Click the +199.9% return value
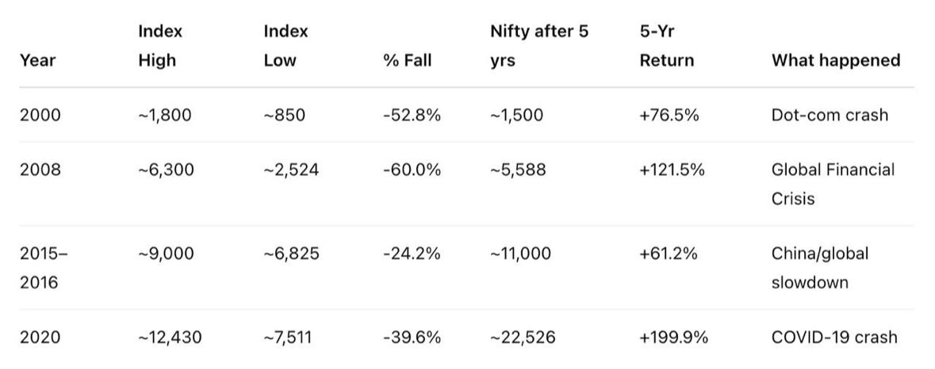 coord(673,337)
